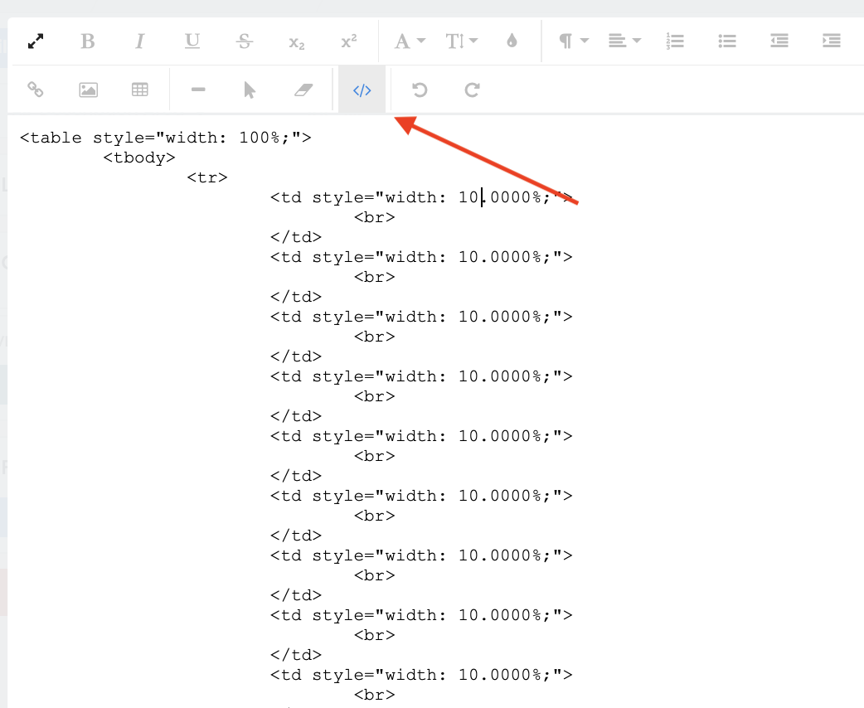864x708 pixels.
Task: Click the highlight color droplet
Action: point(512,41)
